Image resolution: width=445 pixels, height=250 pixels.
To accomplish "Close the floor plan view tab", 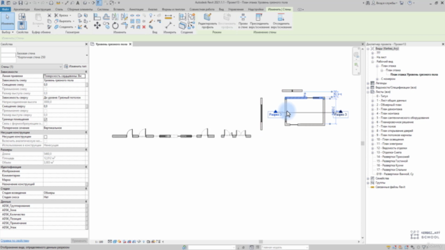I will tap(130, 44).
